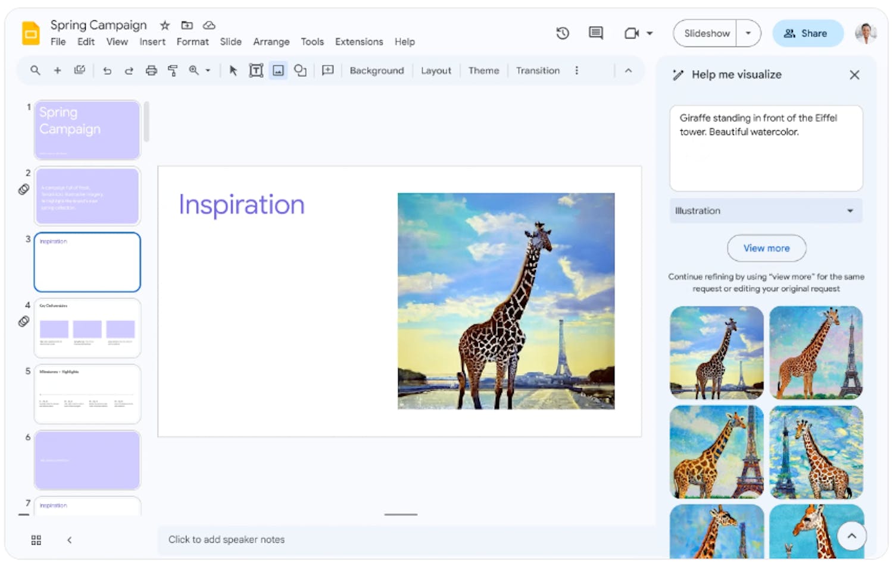Image resolution: width=893 pixels, height=566 pixels.
Task: Select the arrow selection tool
Action: [x=232, y=70]
